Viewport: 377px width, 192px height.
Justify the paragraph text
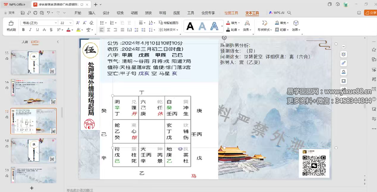[122, 30]
